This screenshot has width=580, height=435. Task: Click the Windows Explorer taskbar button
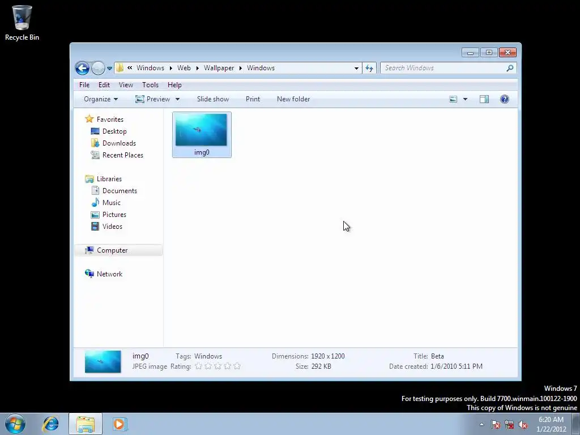[86, 424]
